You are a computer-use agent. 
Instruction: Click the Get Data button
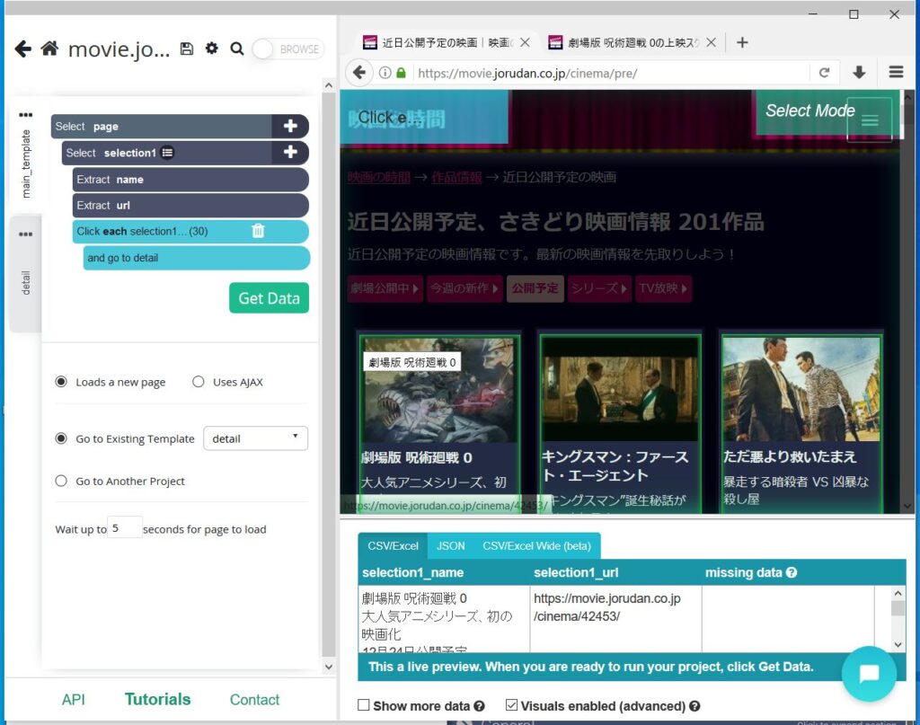pos(269,298)
